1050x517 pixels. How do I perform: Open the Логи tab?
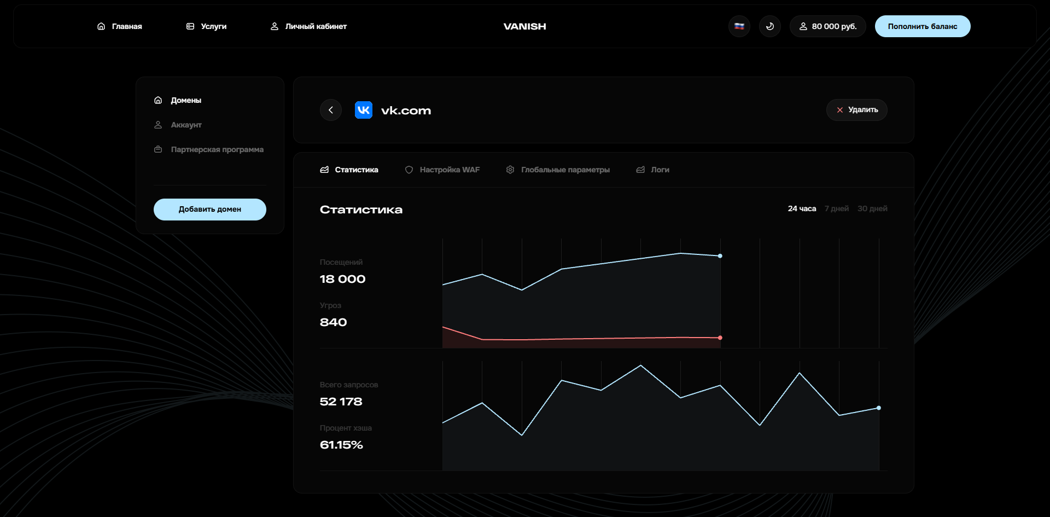click(x=653, y=170)
